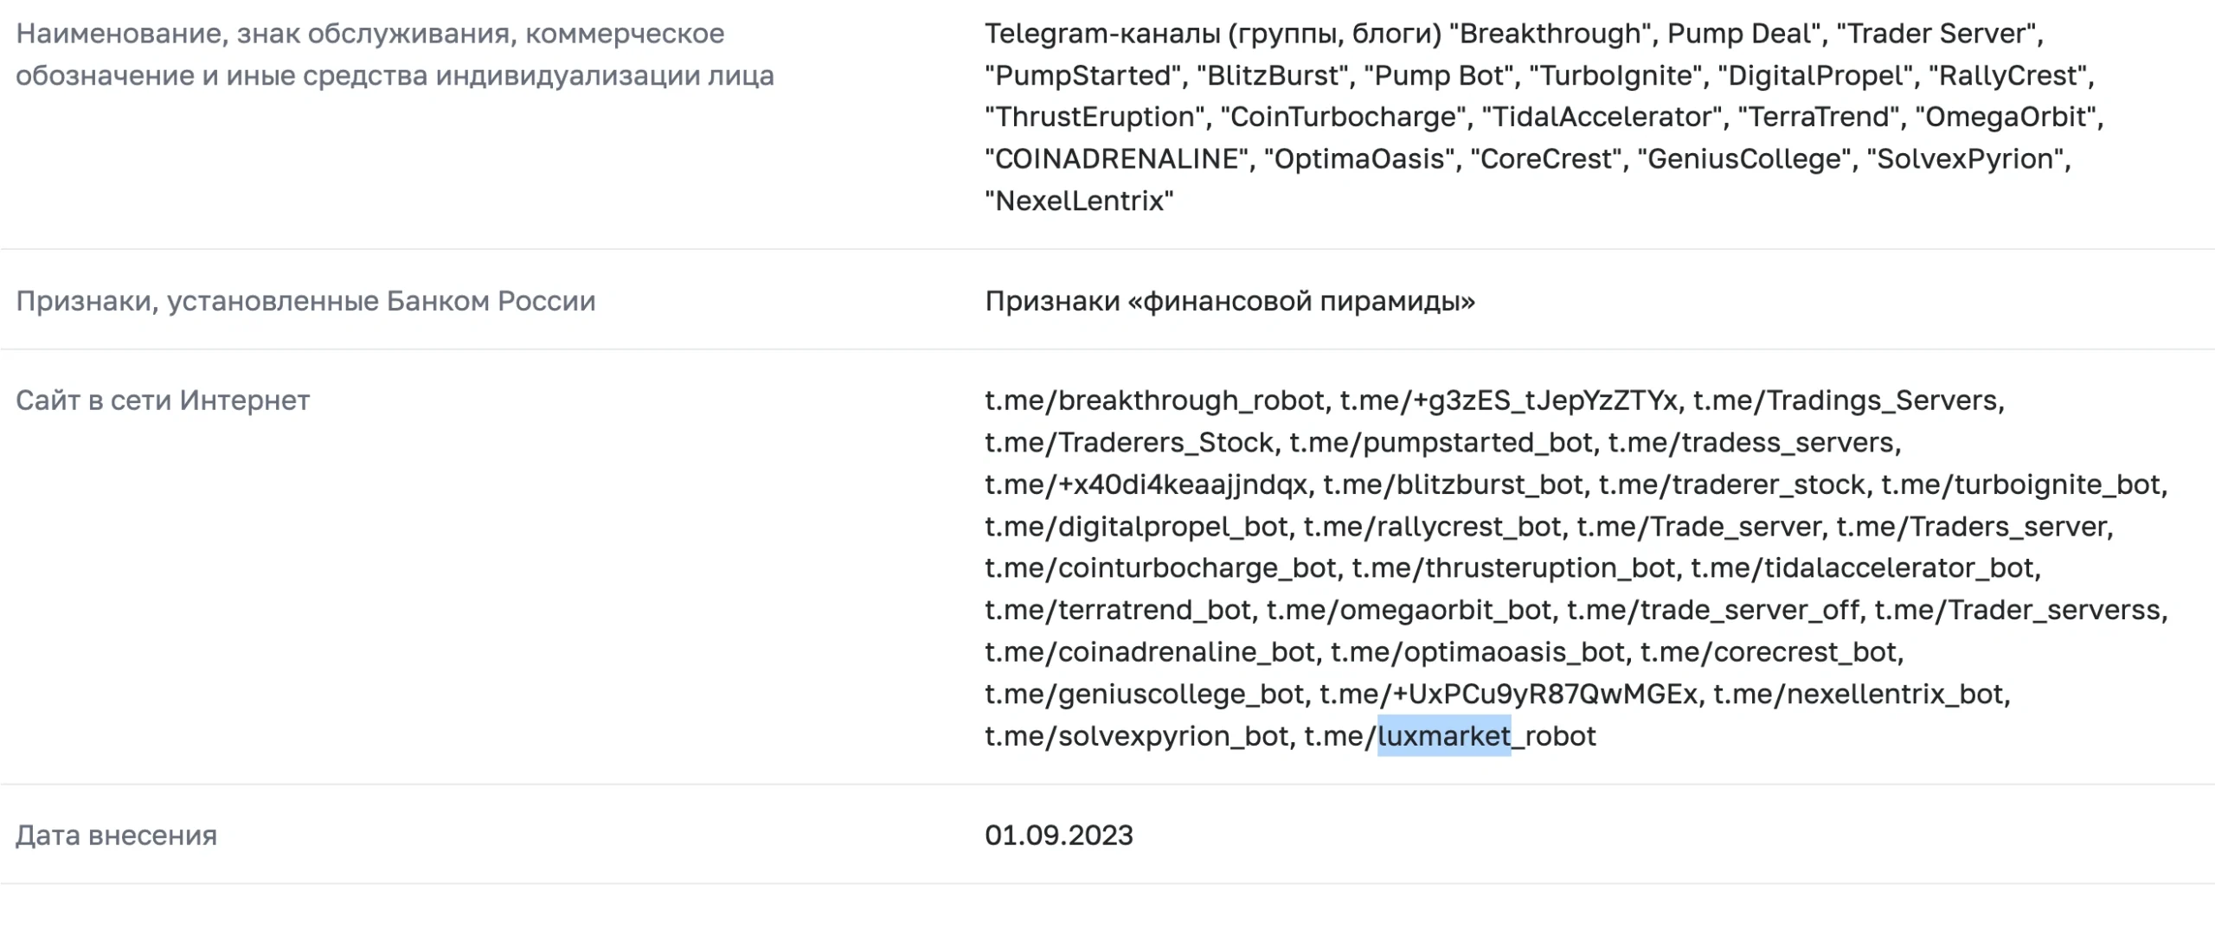
Task: Click the t.me/breakthrough_robot address
Action: tap(1154, 400)
